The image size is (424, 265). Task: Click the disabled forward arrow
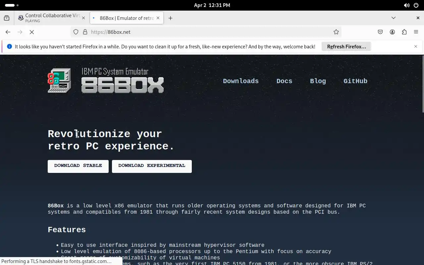pyautogui.click(x=20, y=32)
